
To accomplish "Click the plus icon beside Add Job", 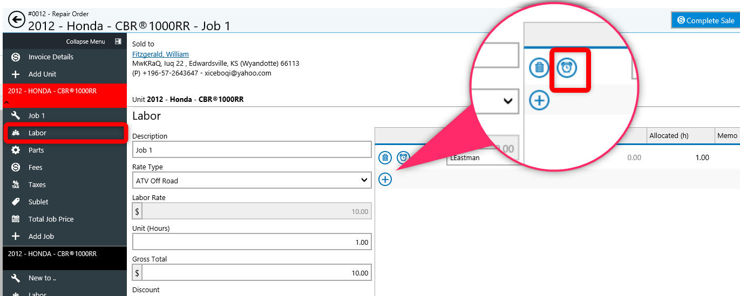I will [x=16, y=236].
